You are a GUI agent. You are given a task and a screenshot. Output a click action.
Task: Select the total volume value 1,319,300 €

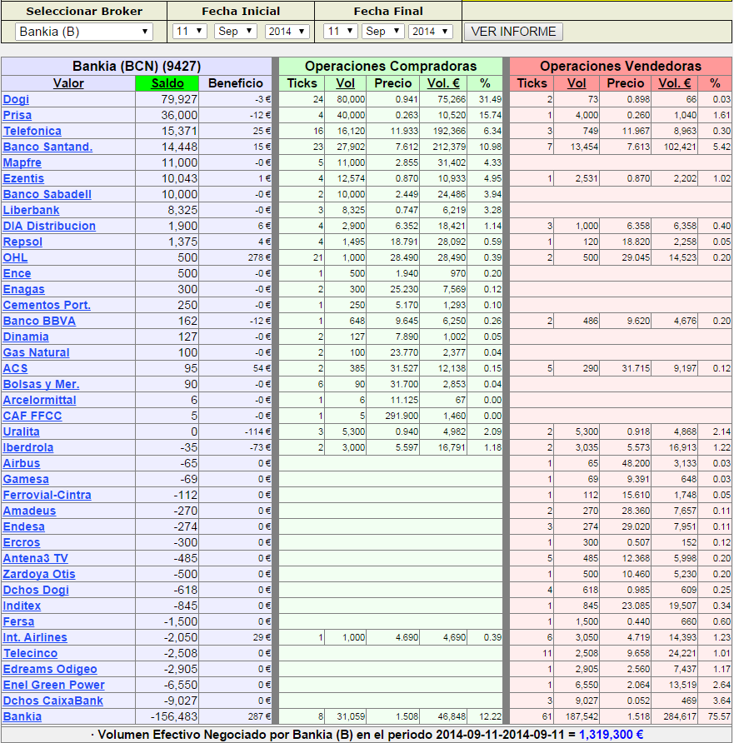611,735
